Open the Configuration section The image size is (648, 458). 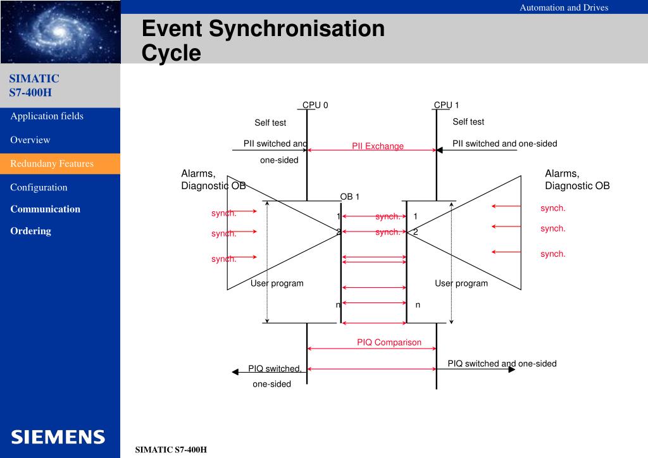(39, 187)
